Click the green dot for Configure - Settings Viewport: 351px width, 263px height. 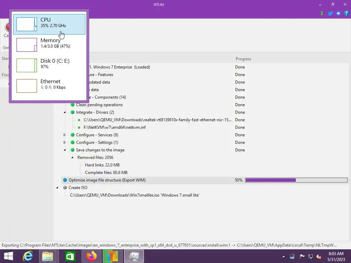pyautogui.click(x=73, y=142)
